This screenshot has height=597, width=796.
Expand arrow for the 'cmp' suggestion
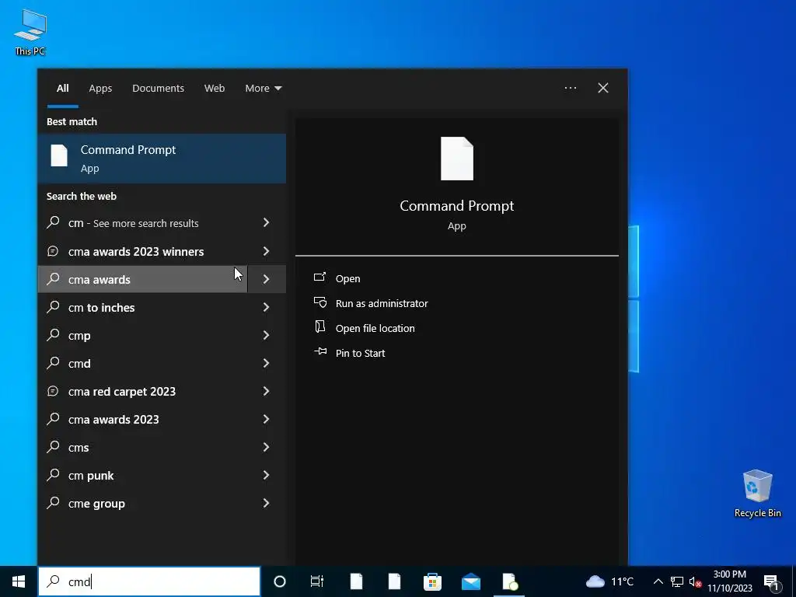(267, 335)
